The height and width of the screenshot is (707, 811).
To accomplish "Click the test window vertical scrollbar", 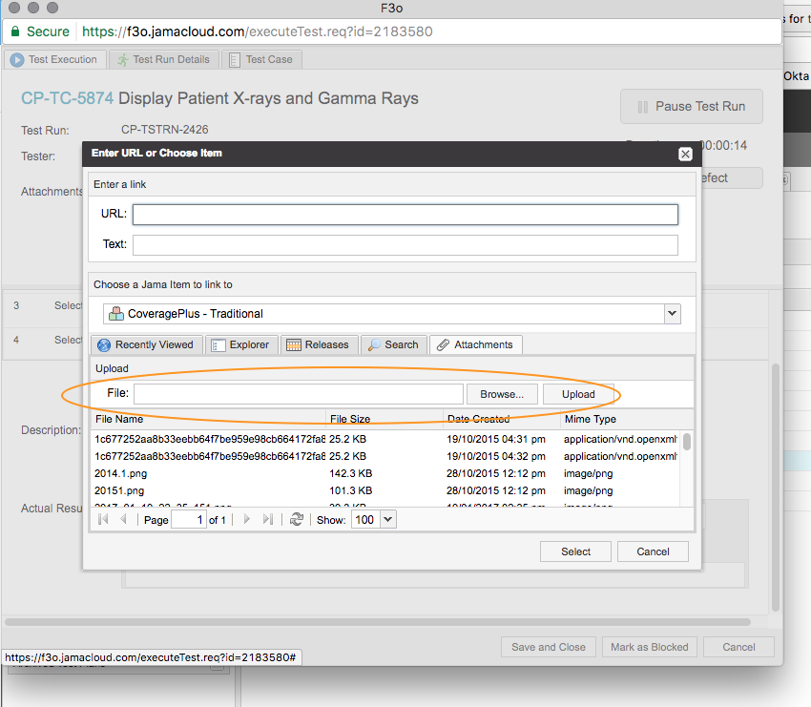I will 776,489.
